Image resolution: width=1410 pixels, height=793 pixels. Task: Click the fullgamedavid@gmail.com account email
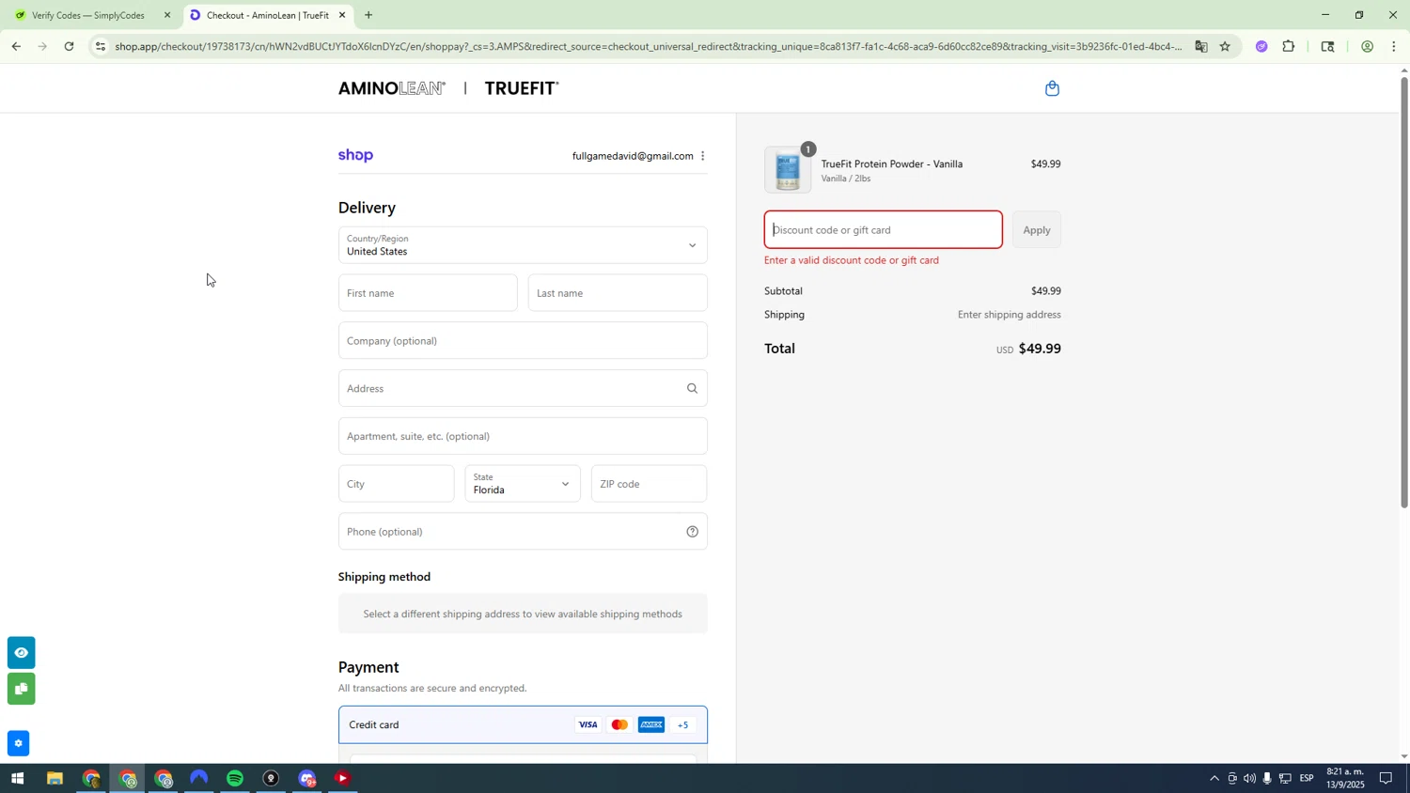click(x=633, y=156)
